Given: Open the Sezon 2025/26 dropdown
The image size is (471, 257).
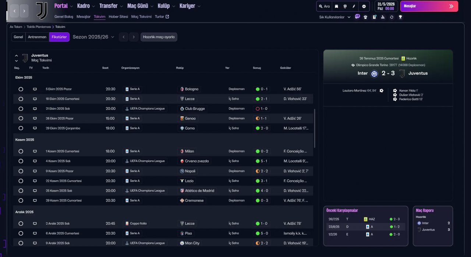Looking at the screenshot, I should [x=93, y=37].
